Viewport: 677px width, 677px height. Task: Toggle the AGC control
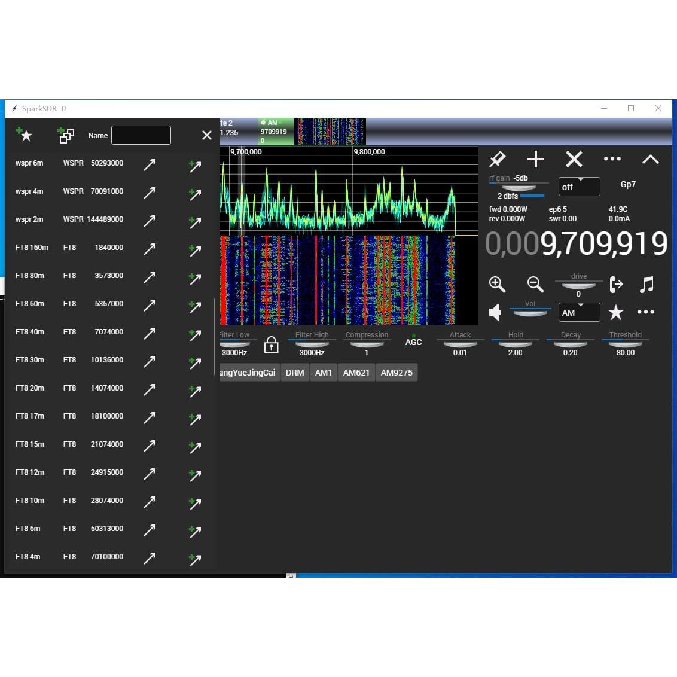(413, 341)
